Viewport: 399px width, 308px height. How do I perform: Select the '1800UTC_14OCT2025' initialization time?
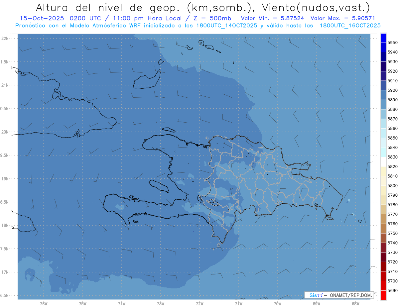(226, 26)
